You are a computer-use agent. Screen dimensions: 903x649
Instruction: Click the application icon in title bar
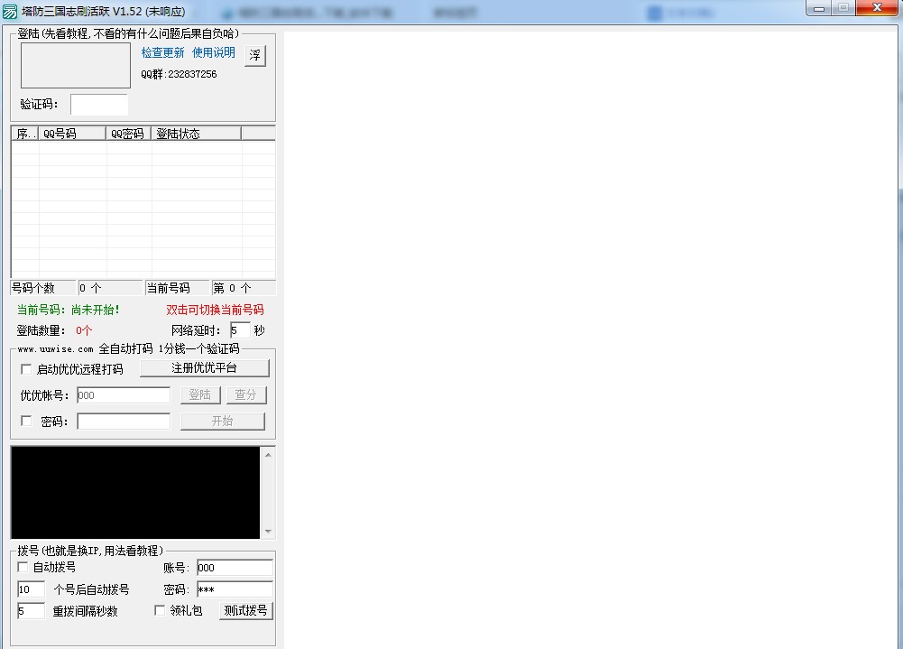pos(10,12)
